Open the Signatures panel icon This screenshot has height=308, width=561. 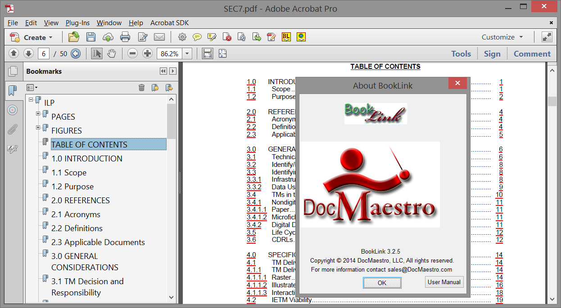pos(13,149)
